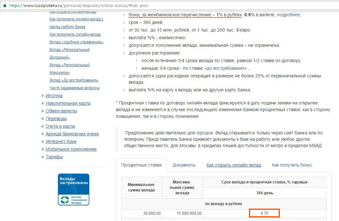This screenshot has width=339, height=221.
Task: Select the Процентные ставки tab
Action: click(x=141, y=165)
